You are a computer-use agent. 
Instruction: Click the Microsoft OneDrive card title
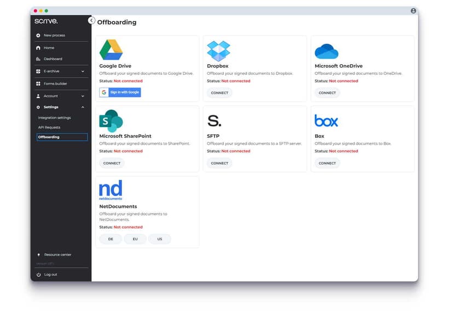[x=339, y=66]
